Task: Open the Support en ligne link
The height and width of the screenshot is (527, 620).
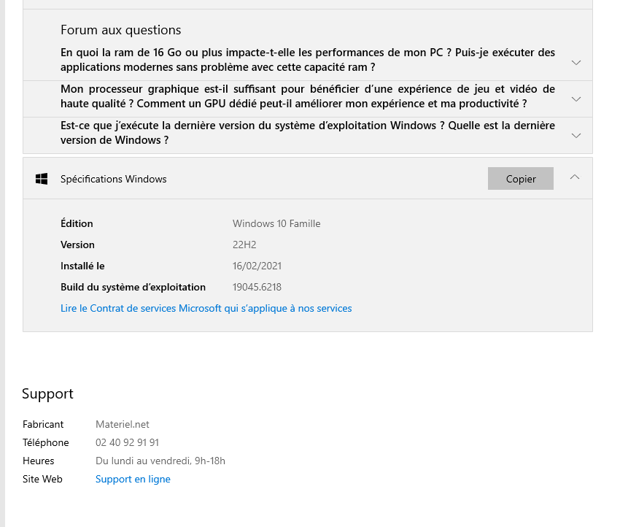Action: click(x=133, y=479)
